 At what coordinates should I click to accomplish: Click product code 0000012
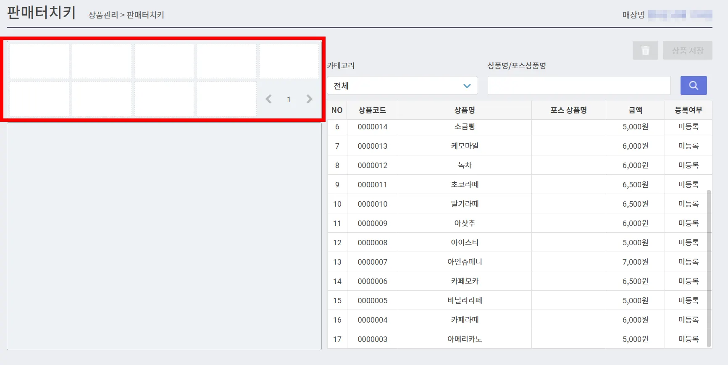click(x=373, y=165)
